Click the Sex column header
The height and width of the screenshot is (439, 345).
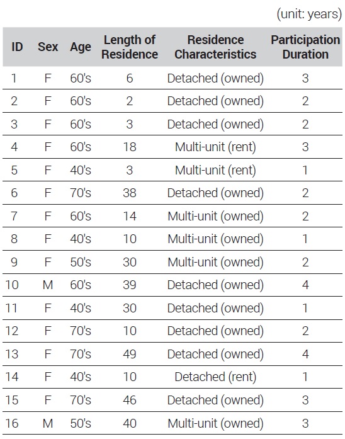[x=48, y=47]
